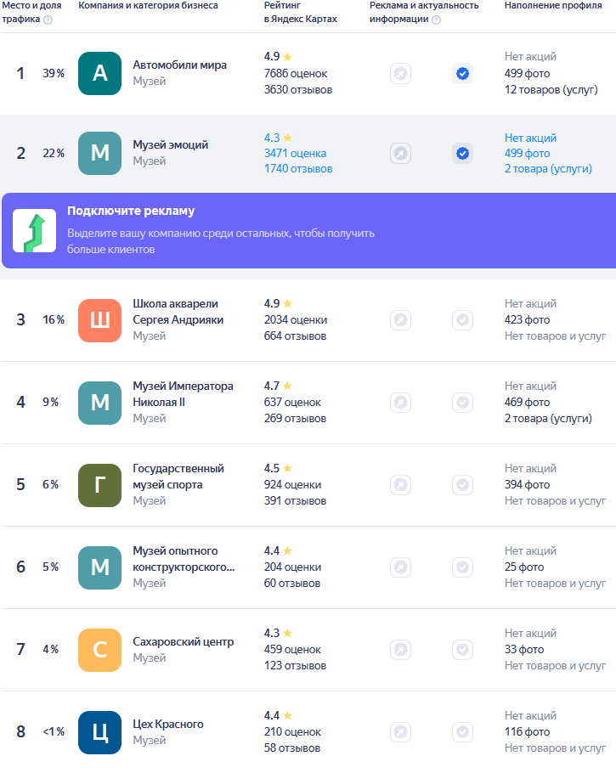Click green arrow icon in the advertising banner
The image size is (616, 773).
click(35, 230)
